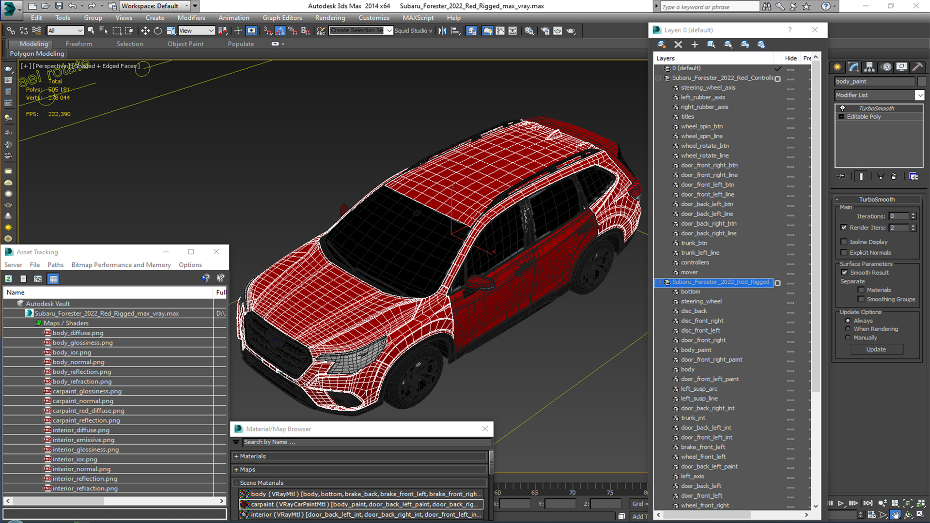Open the Material Editor icon in main toolbar
Screen dimensions: 930x523
click(529, 31)
